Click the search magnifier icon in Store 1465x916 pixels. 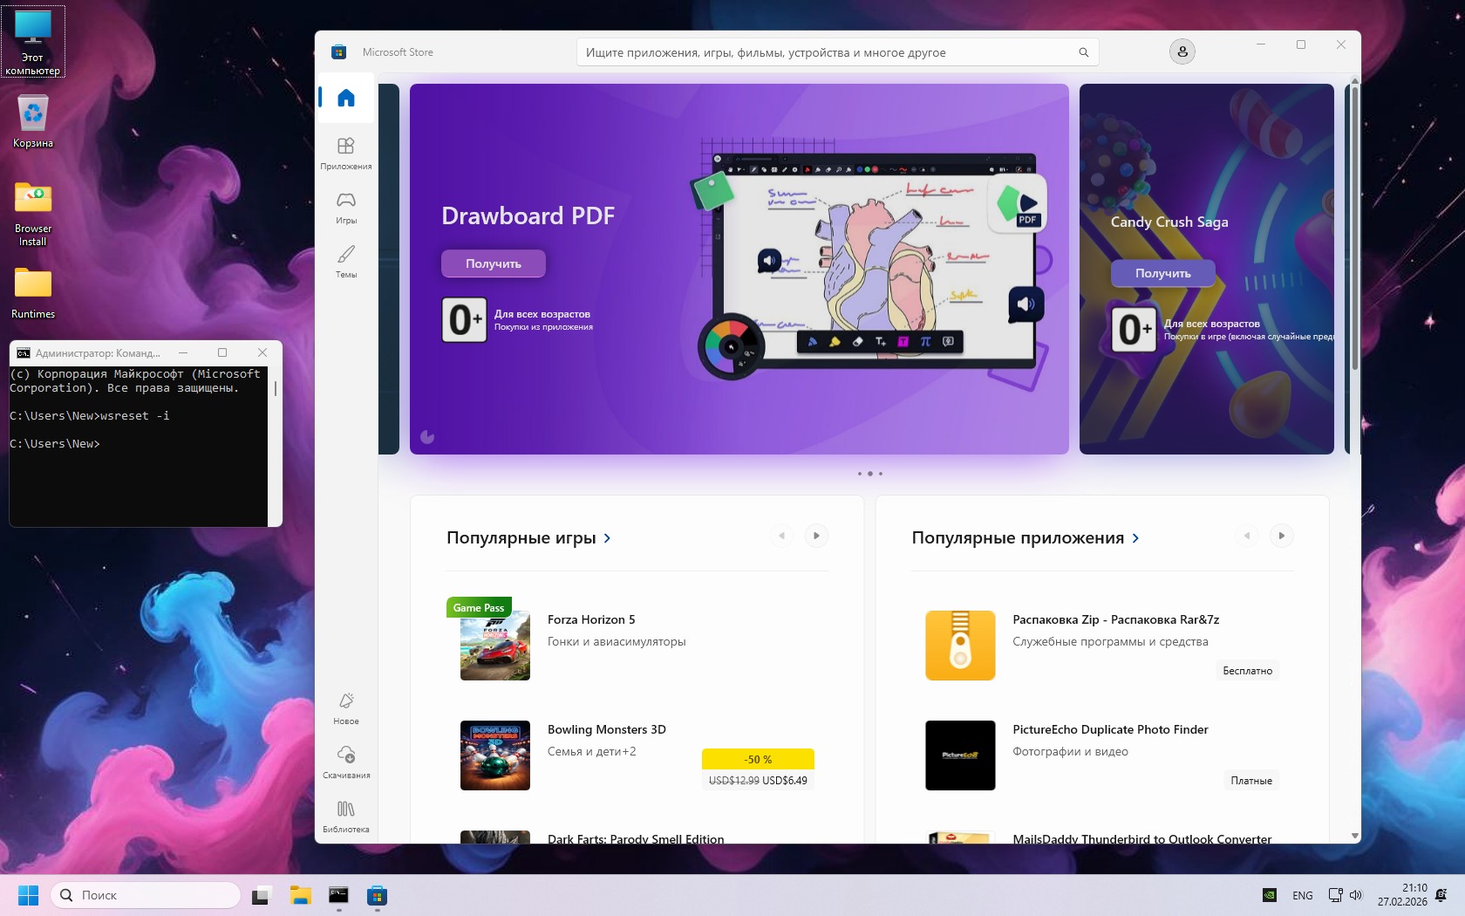pyautogui.click(x=1083, y=52)
